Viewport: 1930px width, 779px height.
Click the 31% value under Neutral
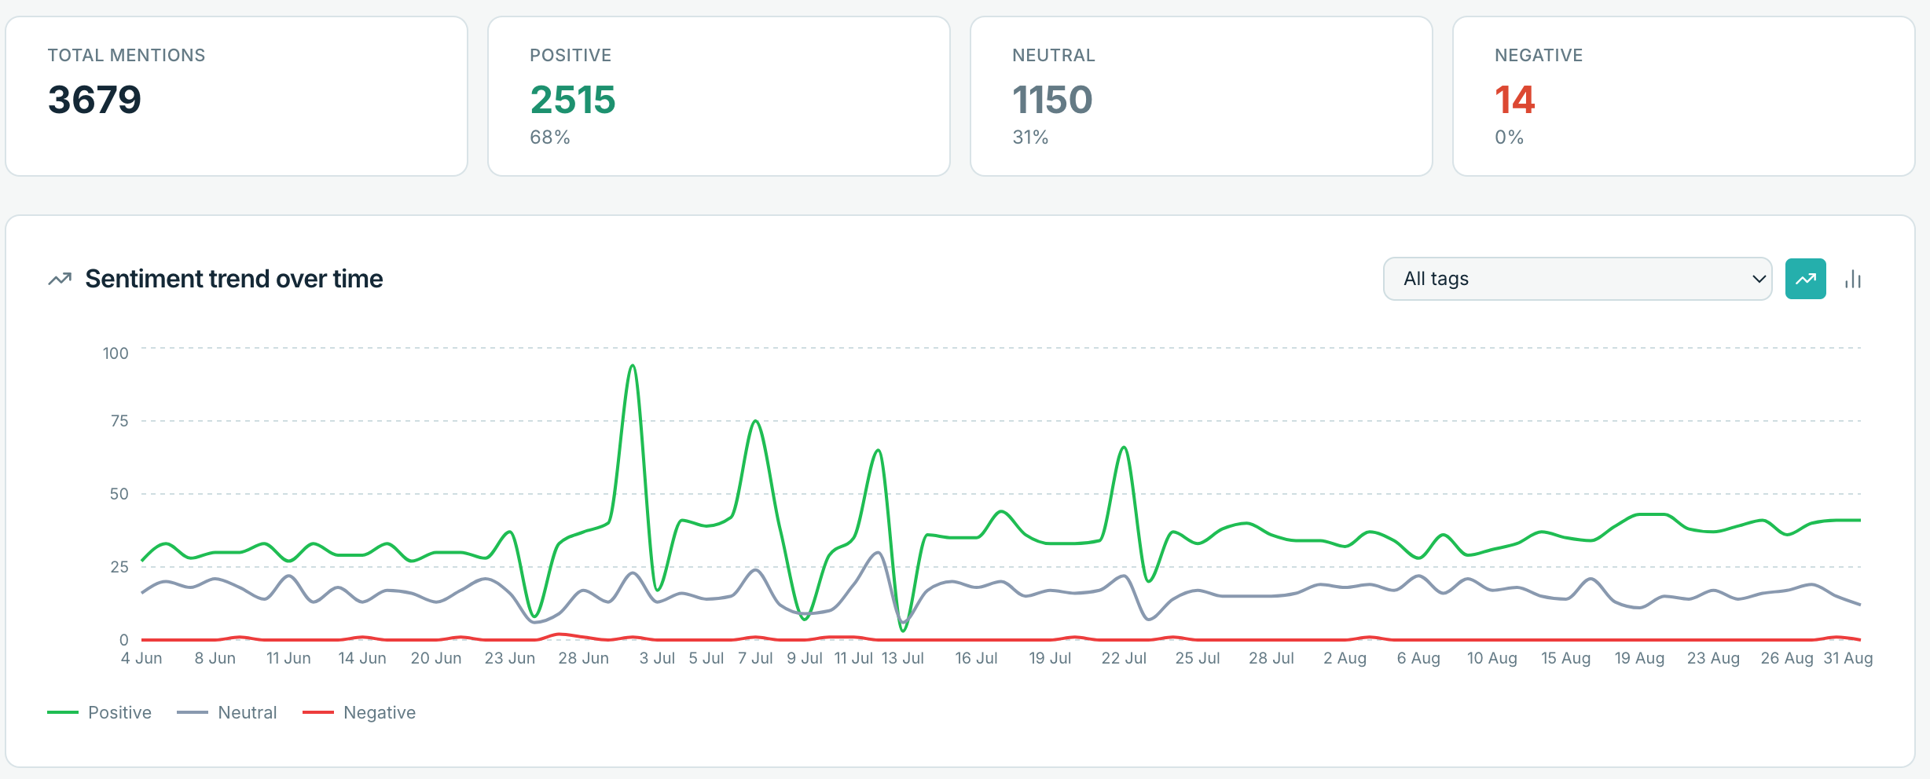(x=1030, y=137)
